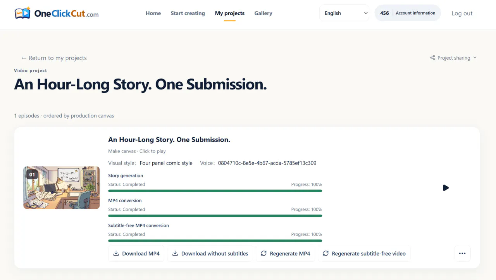Click the download icon for subtitle-free download

point(175,253)
